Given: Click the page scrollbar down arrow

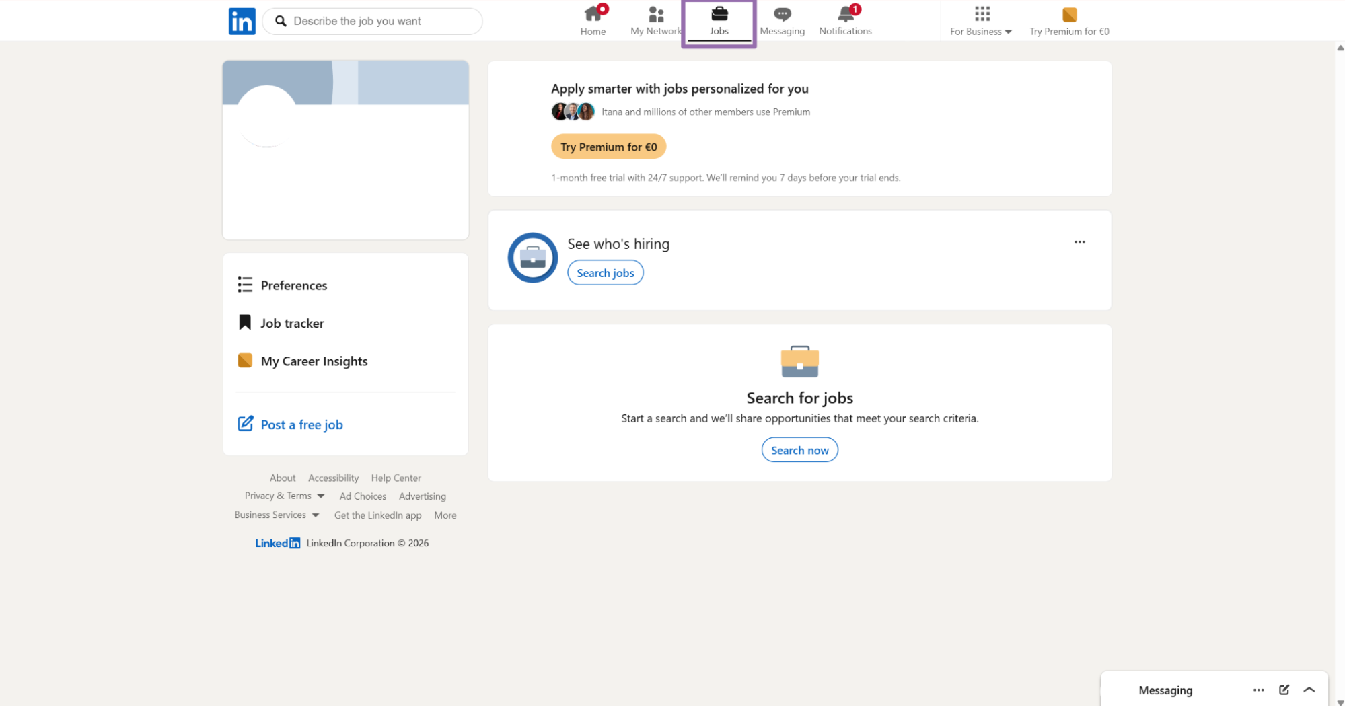Looking at the screenshot, I should coord(1340,702).
